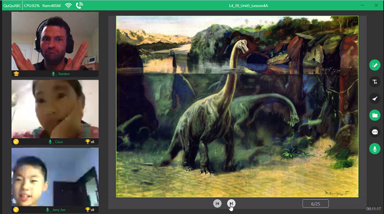Open the chat bubble panel
Viewport: 384px width, 214px height.
click(x=375, y=132)
